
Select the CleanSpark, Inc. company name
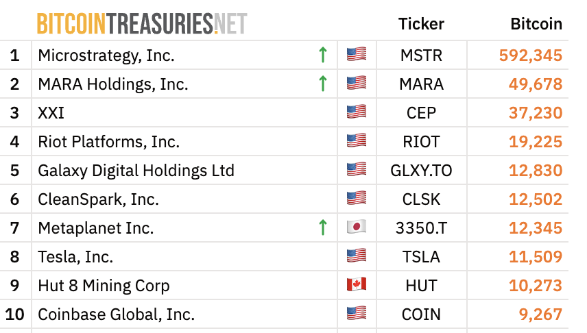point(99,199)
